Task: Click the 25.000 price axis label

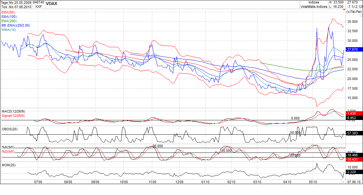Action: (352, 60)
